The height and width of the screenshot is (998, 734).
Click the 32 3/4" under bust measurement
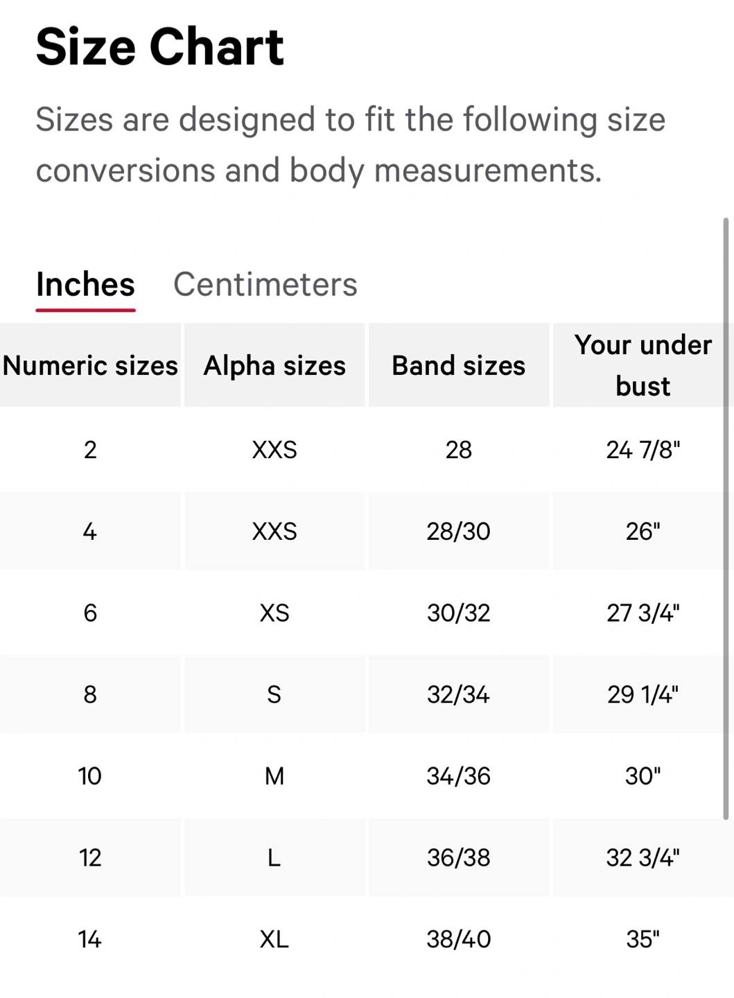pos(643,858)
